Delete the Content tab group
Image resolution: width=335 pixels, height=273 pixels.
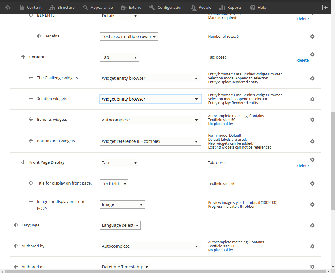[x=303, y=60]
